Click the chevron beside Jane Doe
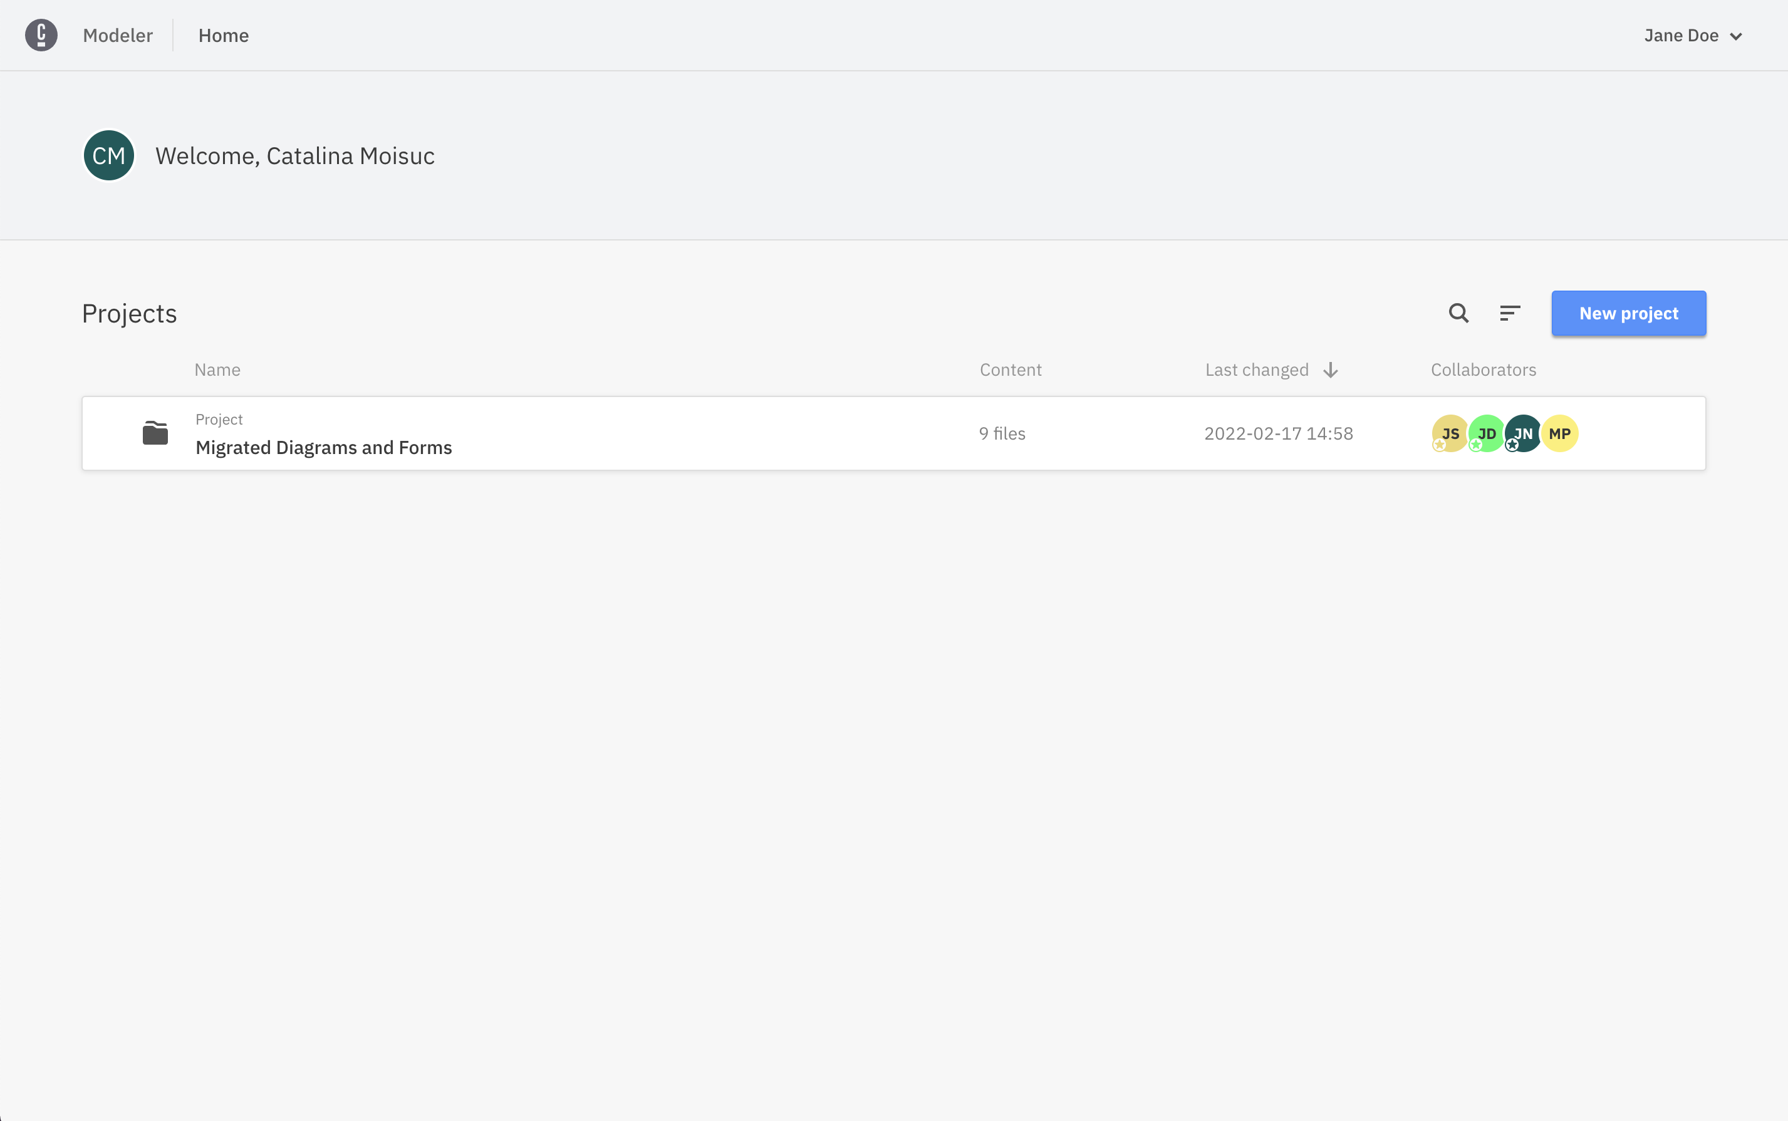 [1735, 36]
